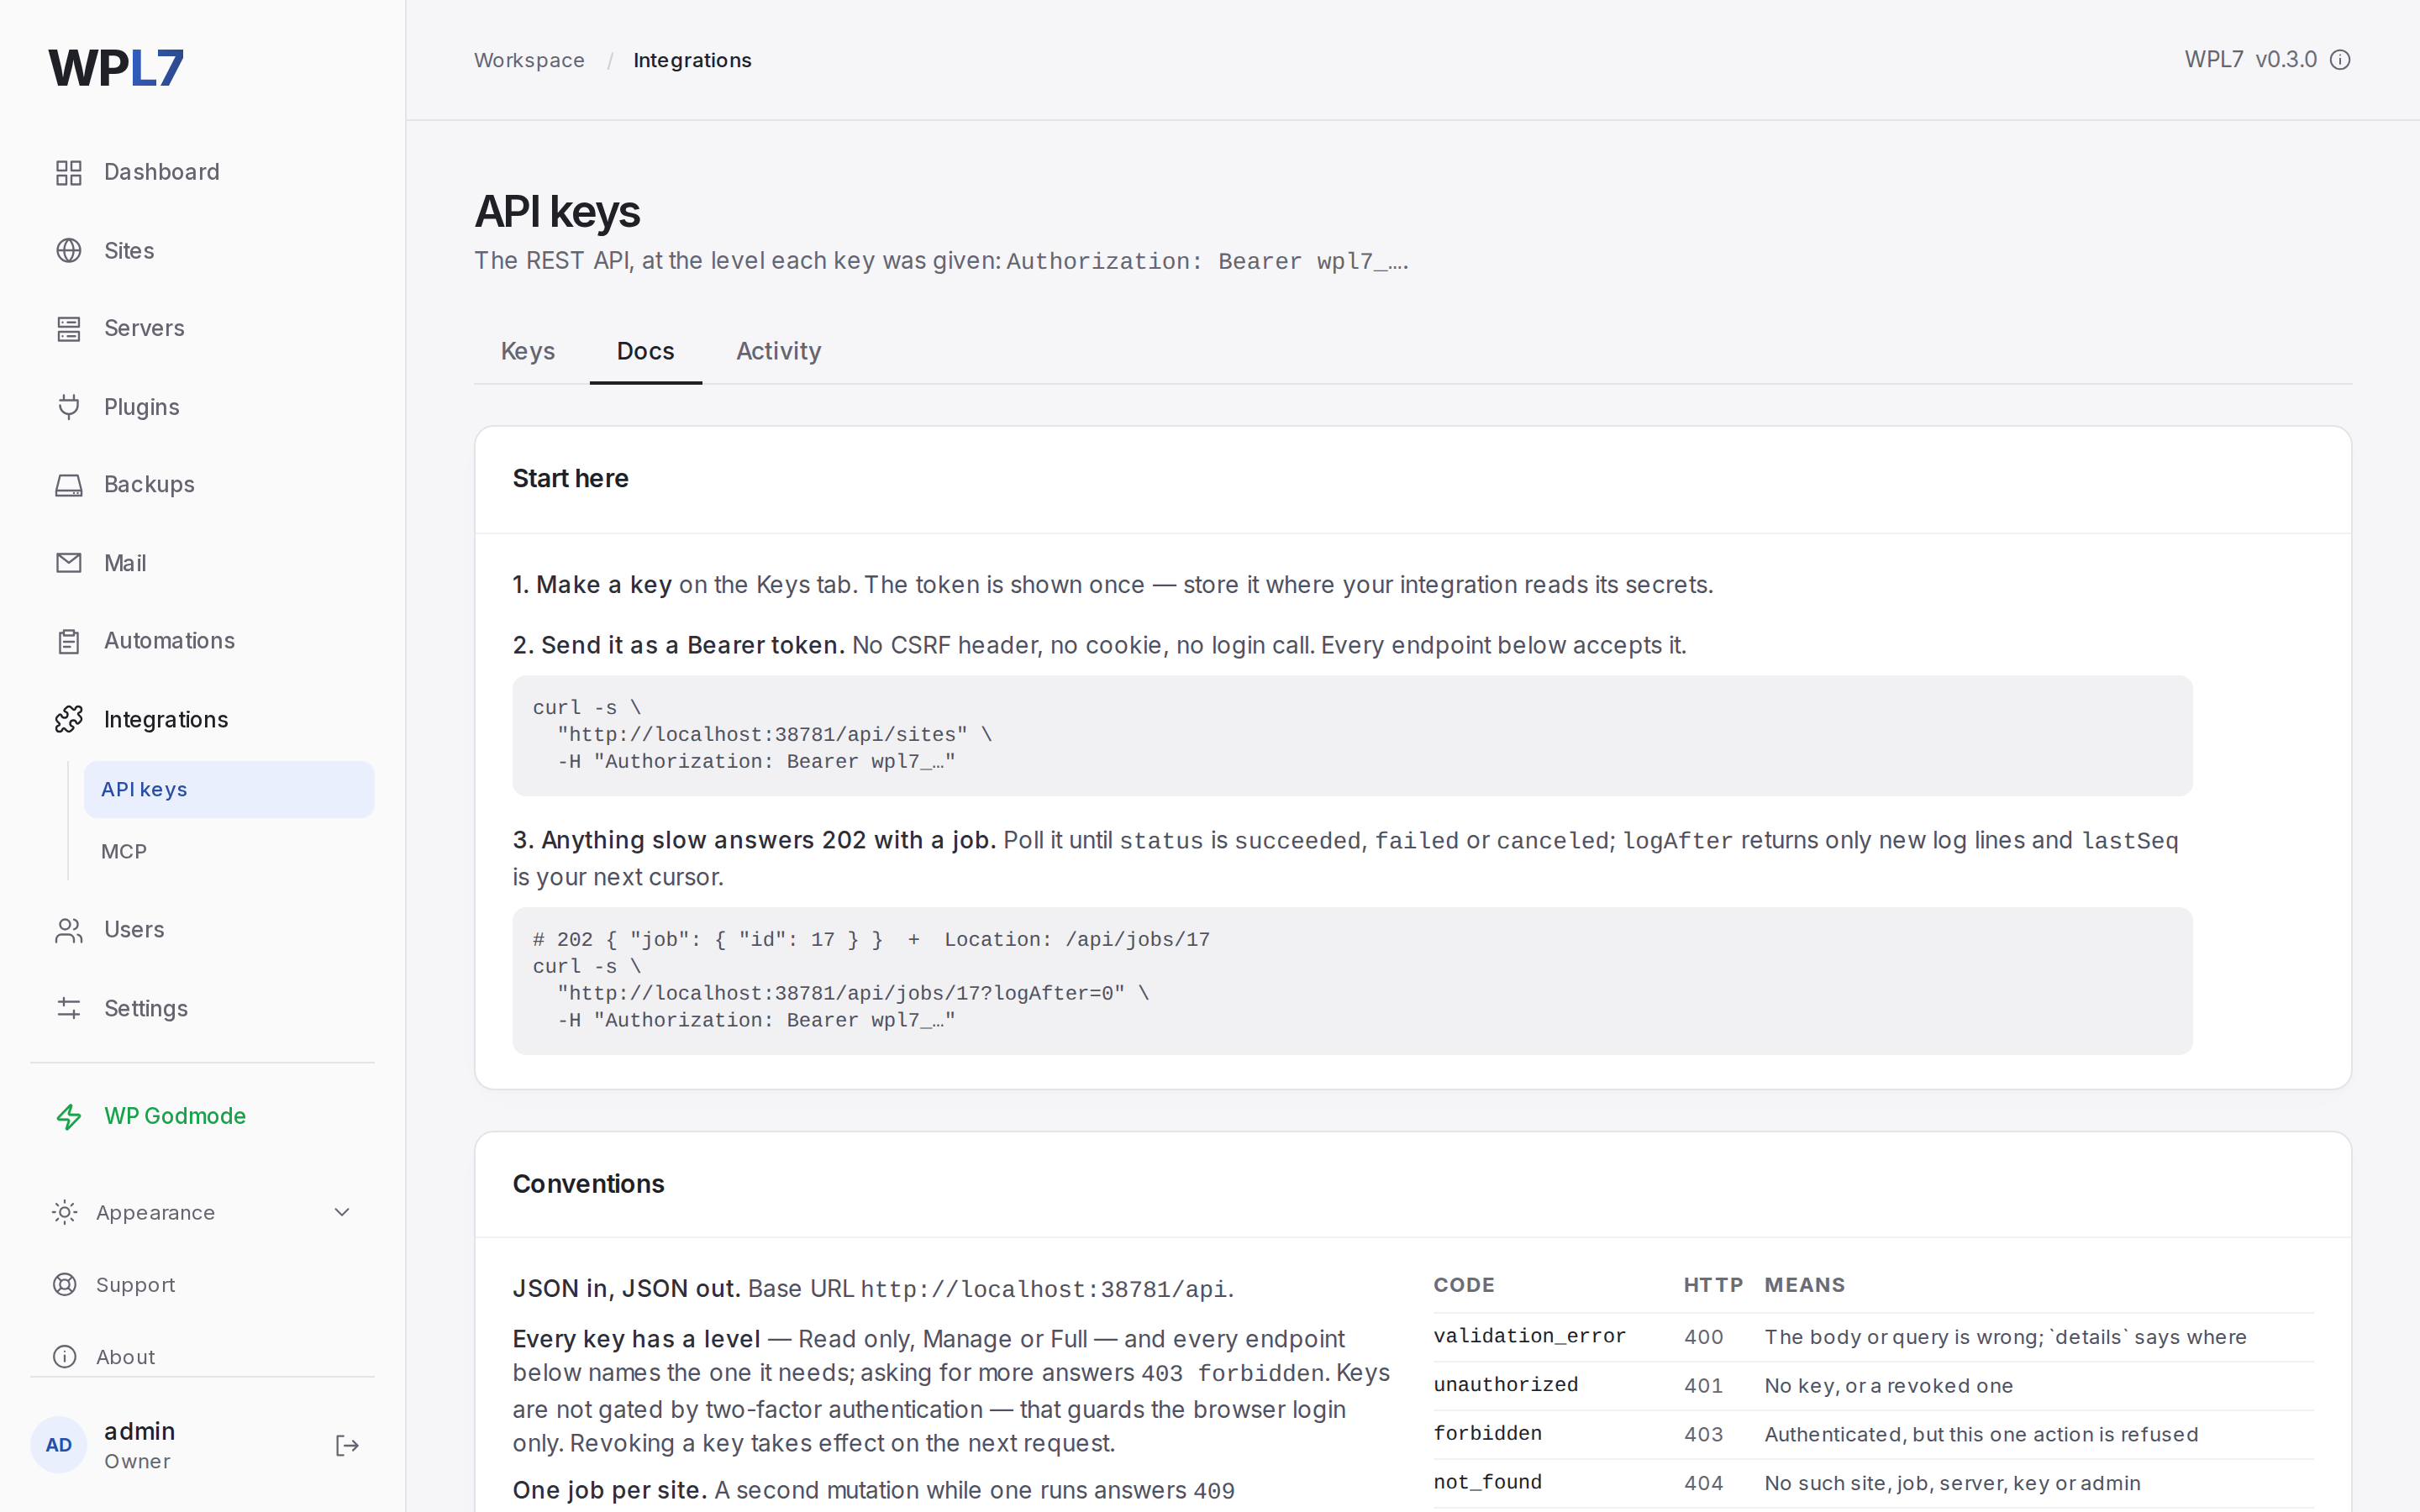Open the Dashboard grid icon
Viewport: 2420px width, 1512px height.
(x=68, y=173)
